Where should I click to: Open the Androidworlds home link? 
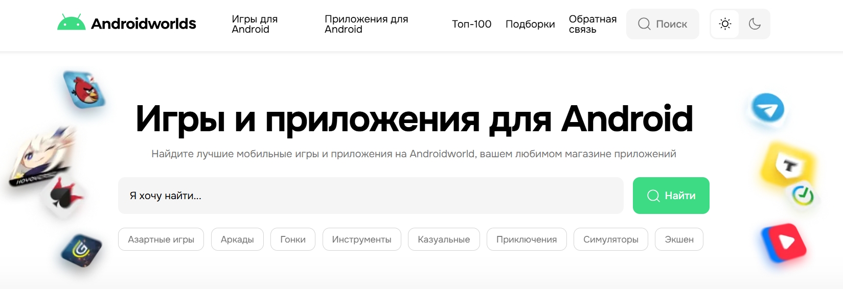(x=126, y=23)
